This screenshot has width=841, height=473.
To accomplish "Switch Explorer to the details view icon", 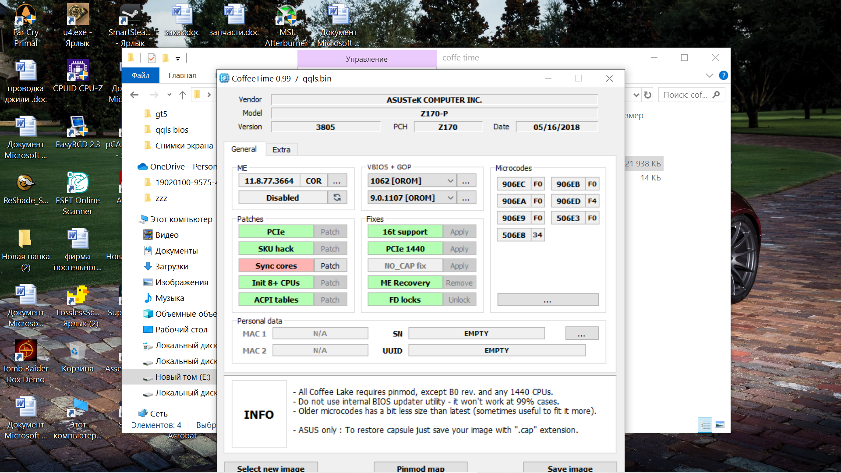I will 705,424.
